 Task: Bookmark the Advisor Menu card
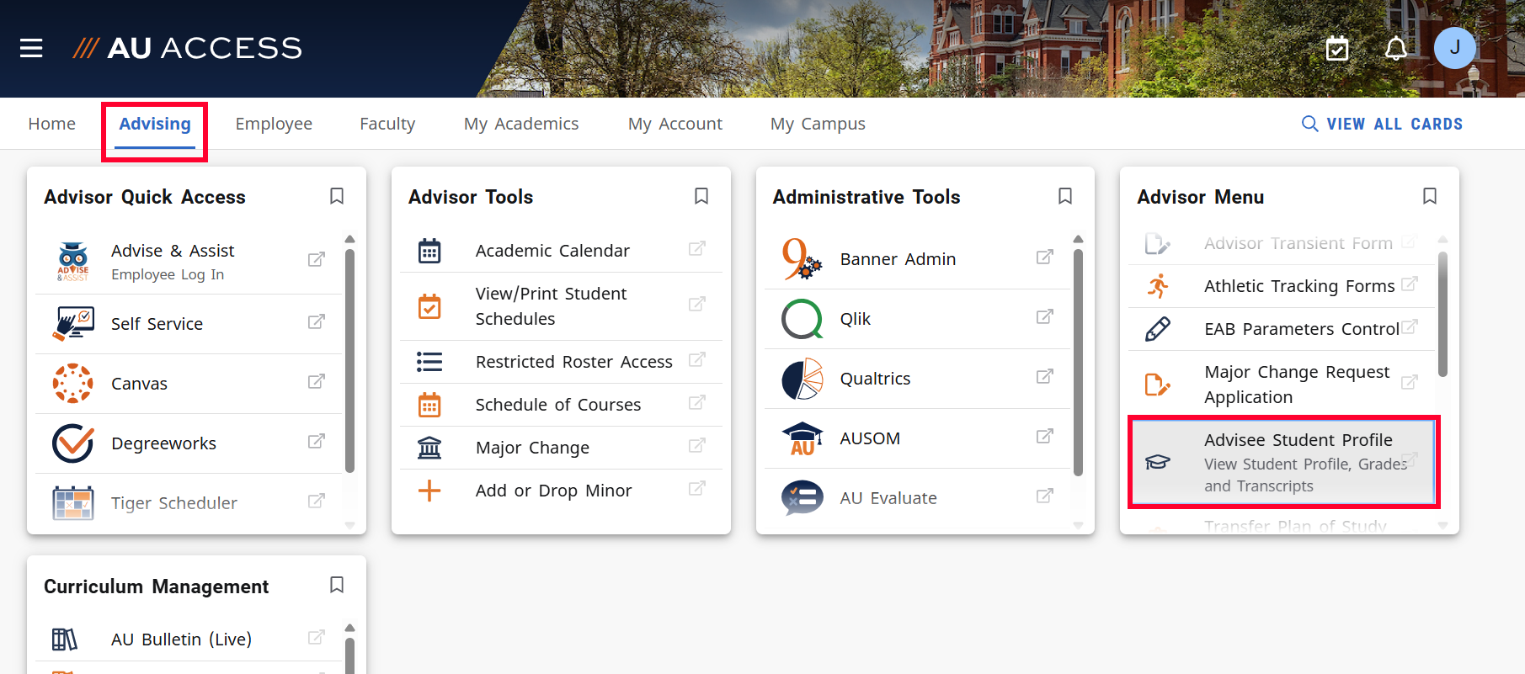pos(1430,196)
